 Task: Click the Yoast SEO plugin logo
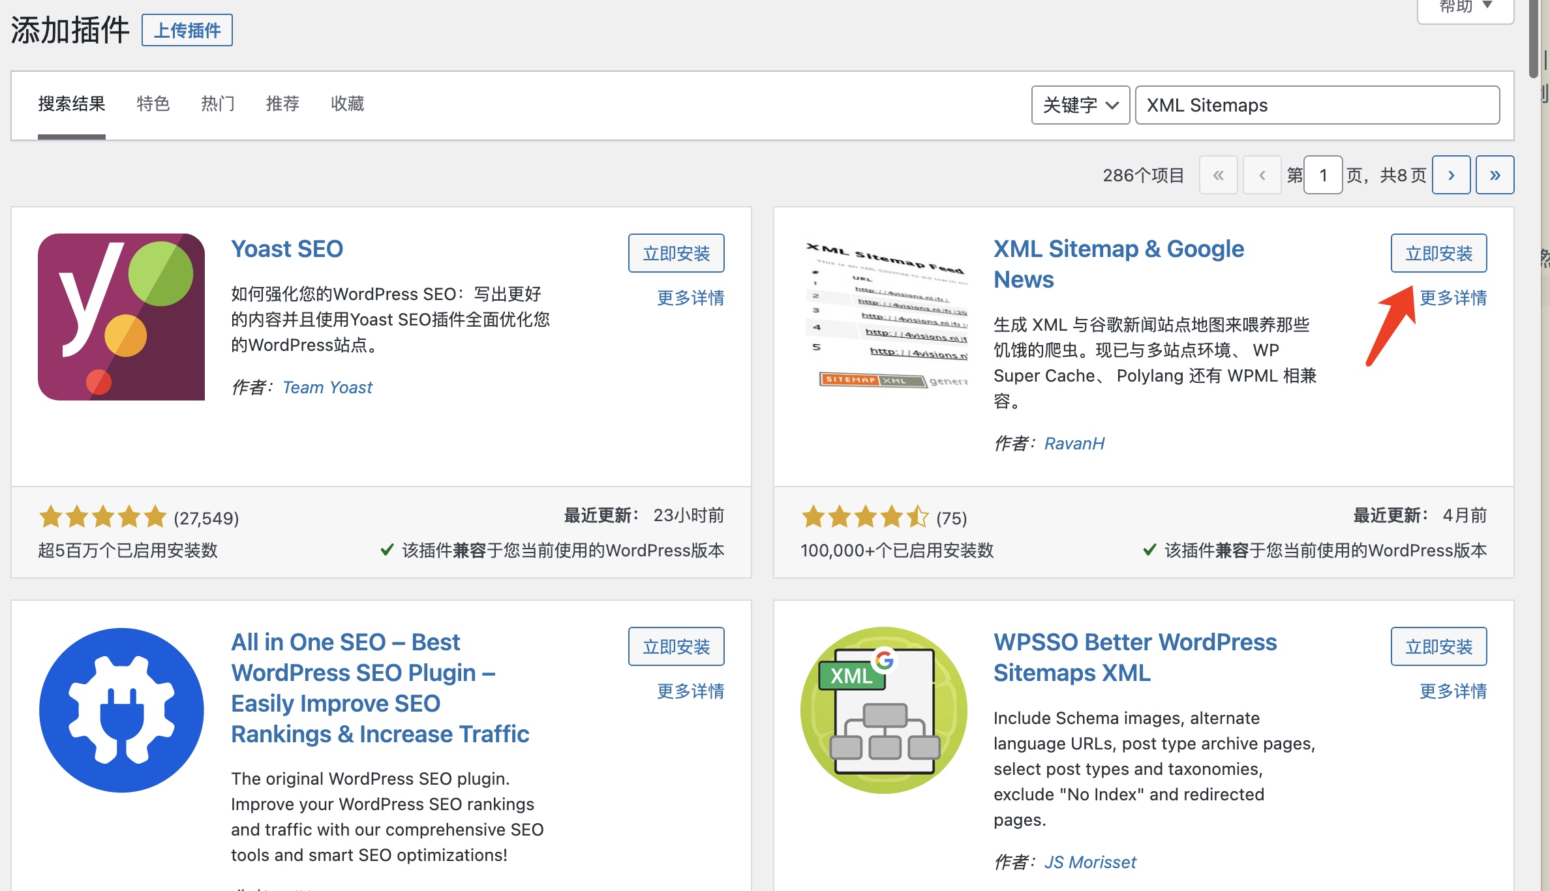point(121,317)
